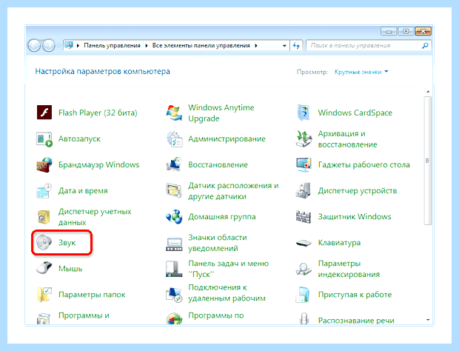The width and height of the screenshot is (459, 351).
Task: Click the Клавиатура icon
Action: [x=304, y=243]
